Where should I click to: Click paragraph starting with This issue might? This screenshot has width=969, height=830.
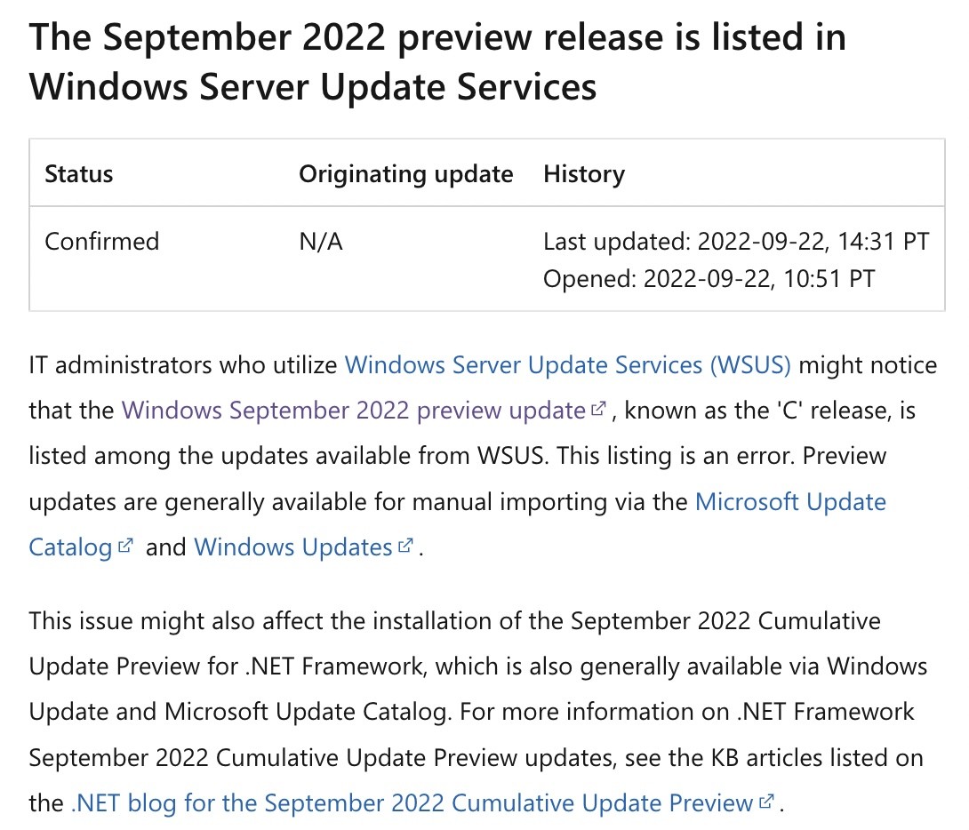(x=477, y=712)
